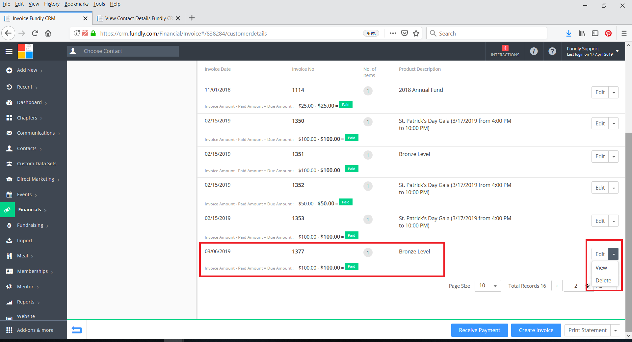Click Receive Payment button
The height and width of the screenshot is (342, 632).
click(479, 330)
